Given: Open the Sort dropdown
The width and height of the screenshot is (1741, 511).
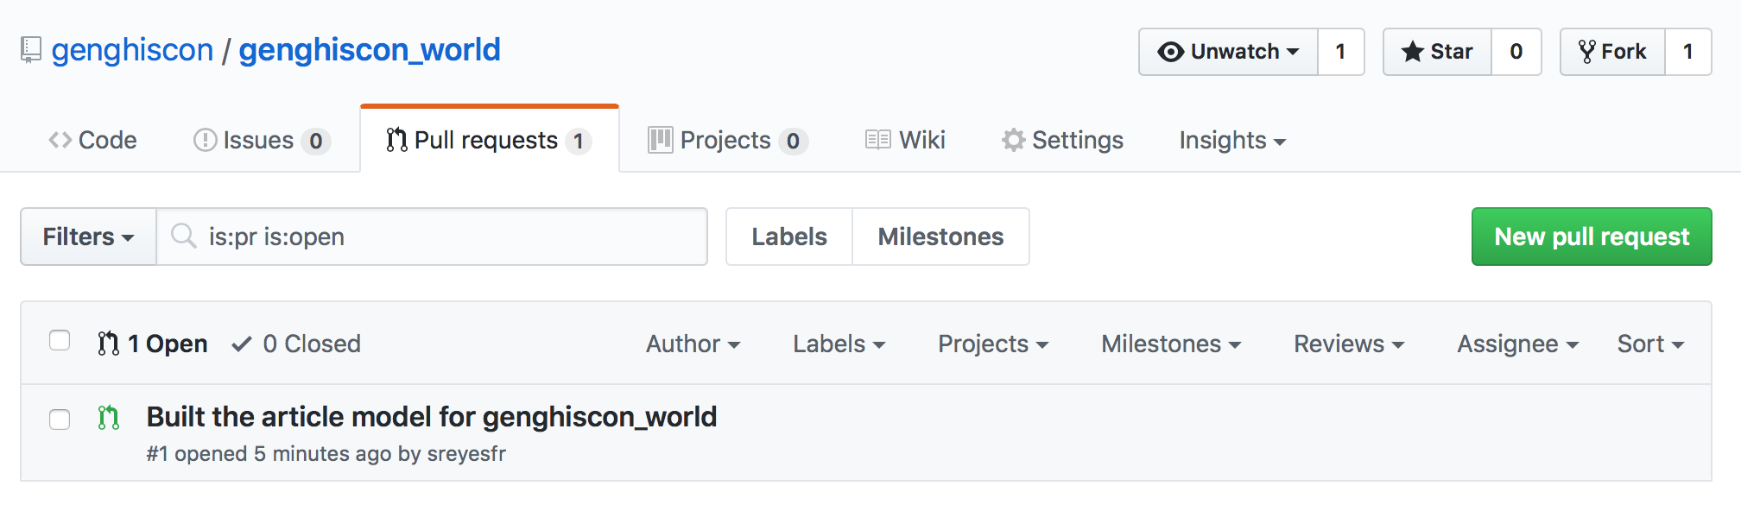Looking at the screenshot, I should [x=1650, y=344].
